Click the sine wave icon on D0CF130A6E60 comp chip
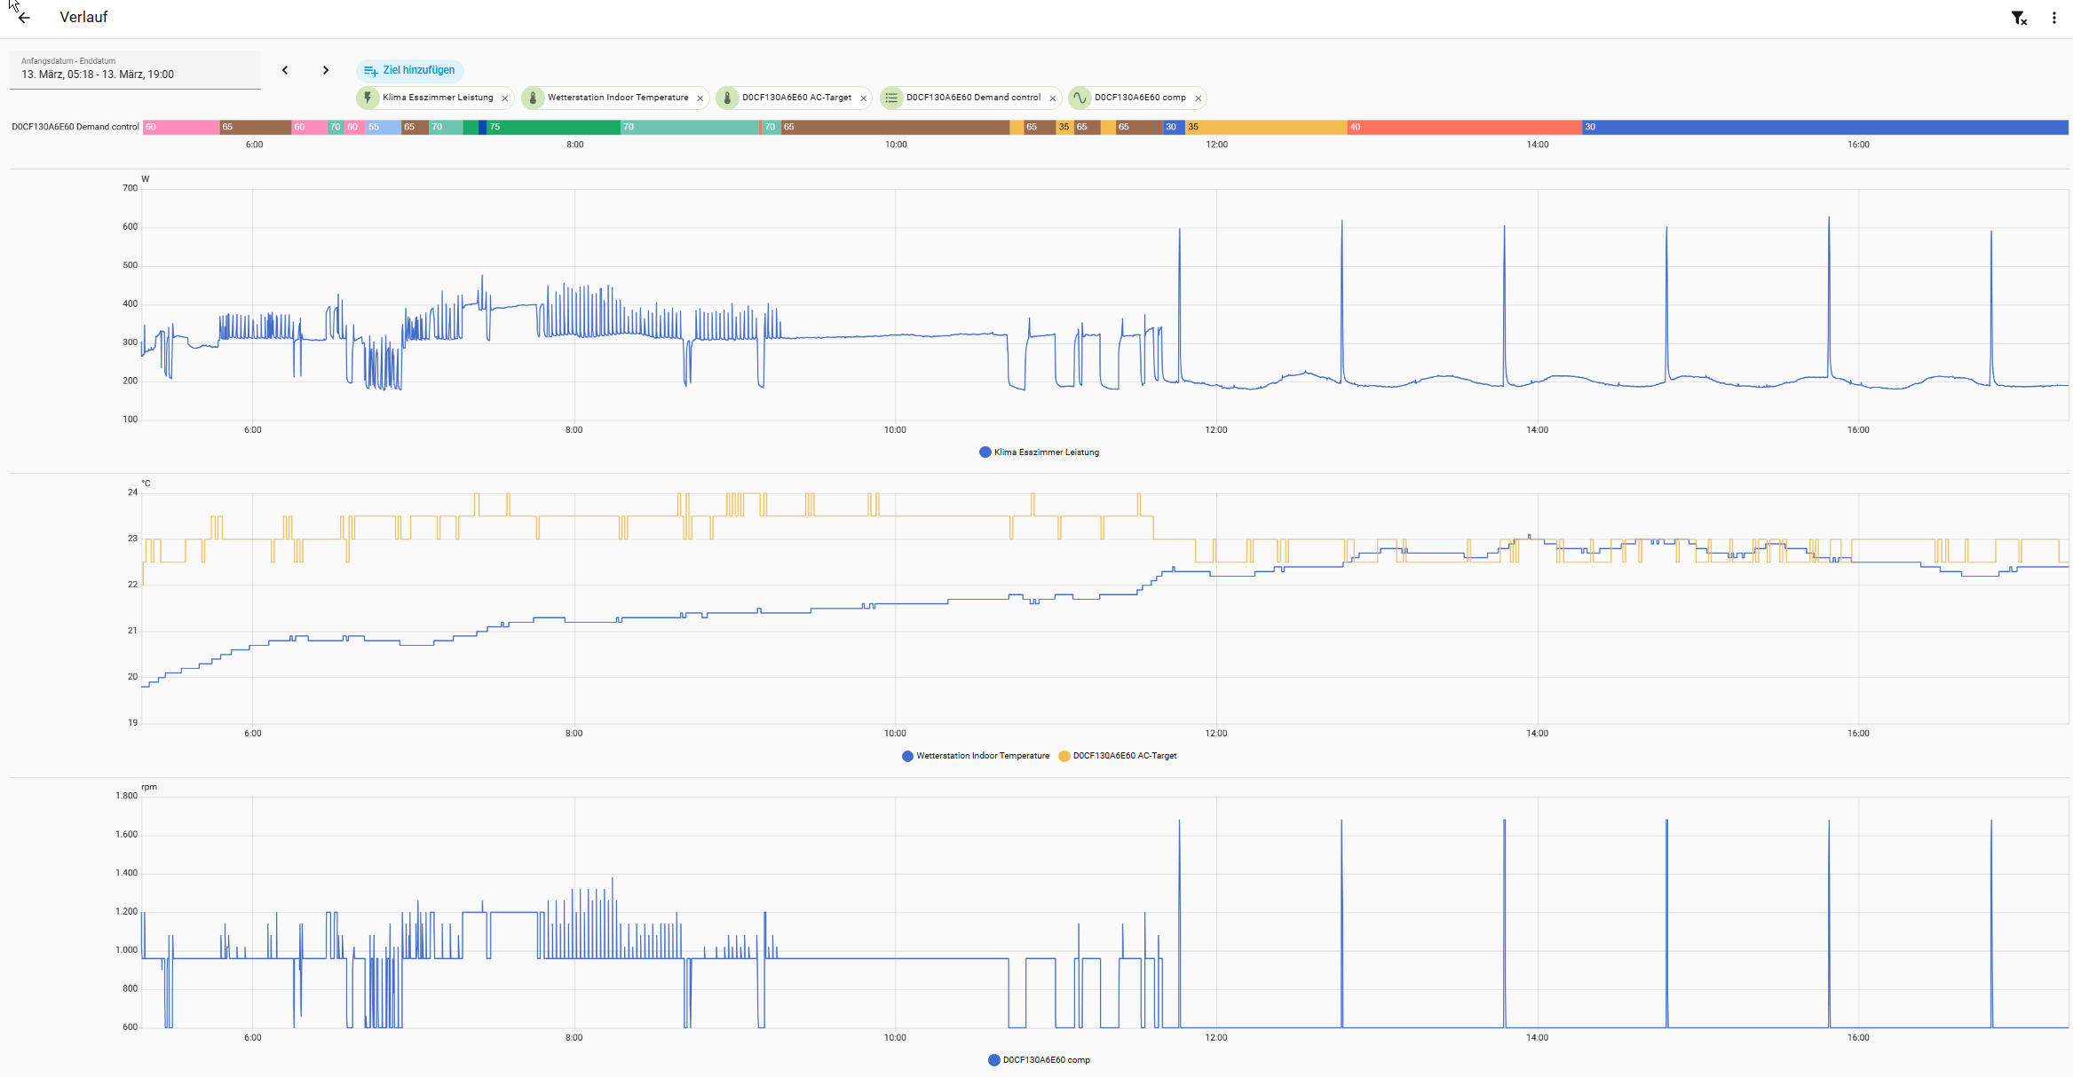This screenshot has height=1077, width=2073. [1080, 98]
